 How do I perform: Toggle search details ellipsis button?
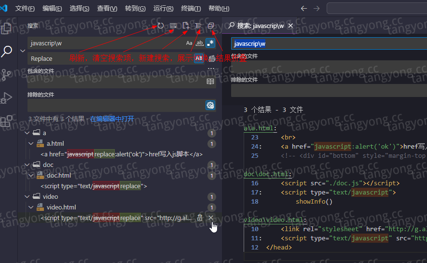211,69
